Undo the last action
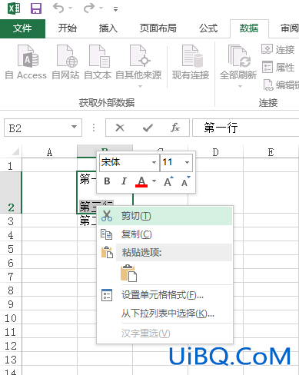 pyautogui.click(x=58, y=8)
